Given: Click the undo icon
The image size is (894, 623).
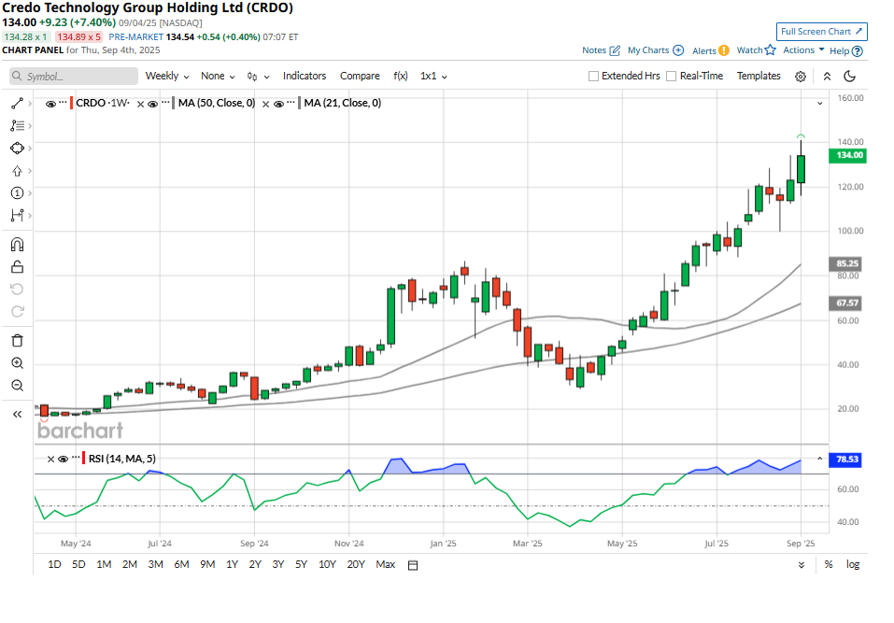Looking at the screenshot, I should click(17, 289).
